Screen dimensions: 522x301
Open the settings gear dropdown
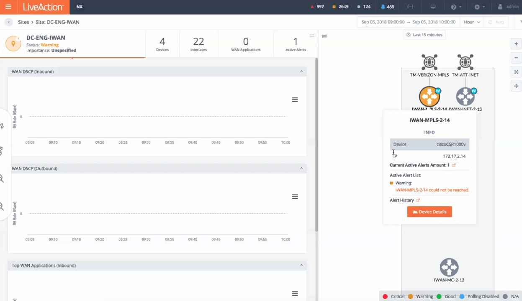479,7
